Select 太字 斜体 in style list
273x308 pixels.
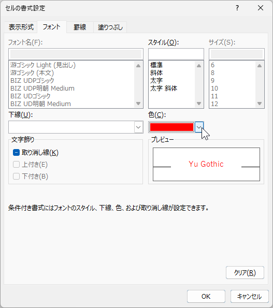164,88
